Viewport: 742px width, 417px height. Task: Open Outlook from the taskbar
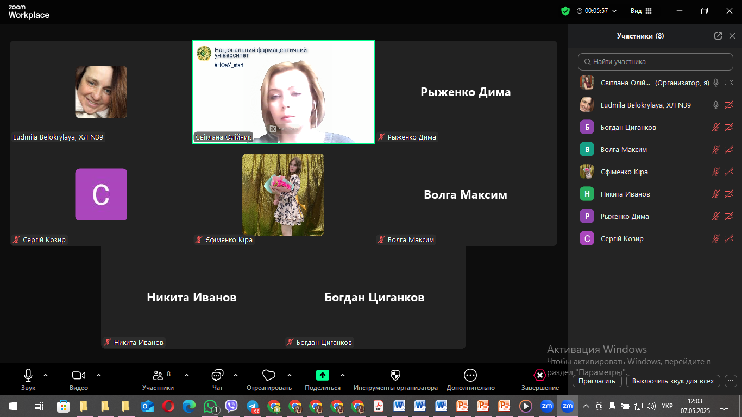coord(147,406)
